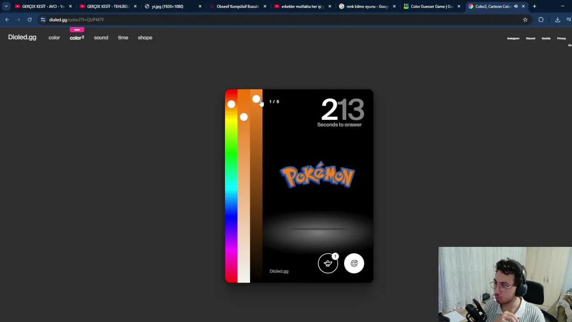This screenshot has width=572, height=322.
Task: Pick green on the rainbow hue strip
Action: 231,154
